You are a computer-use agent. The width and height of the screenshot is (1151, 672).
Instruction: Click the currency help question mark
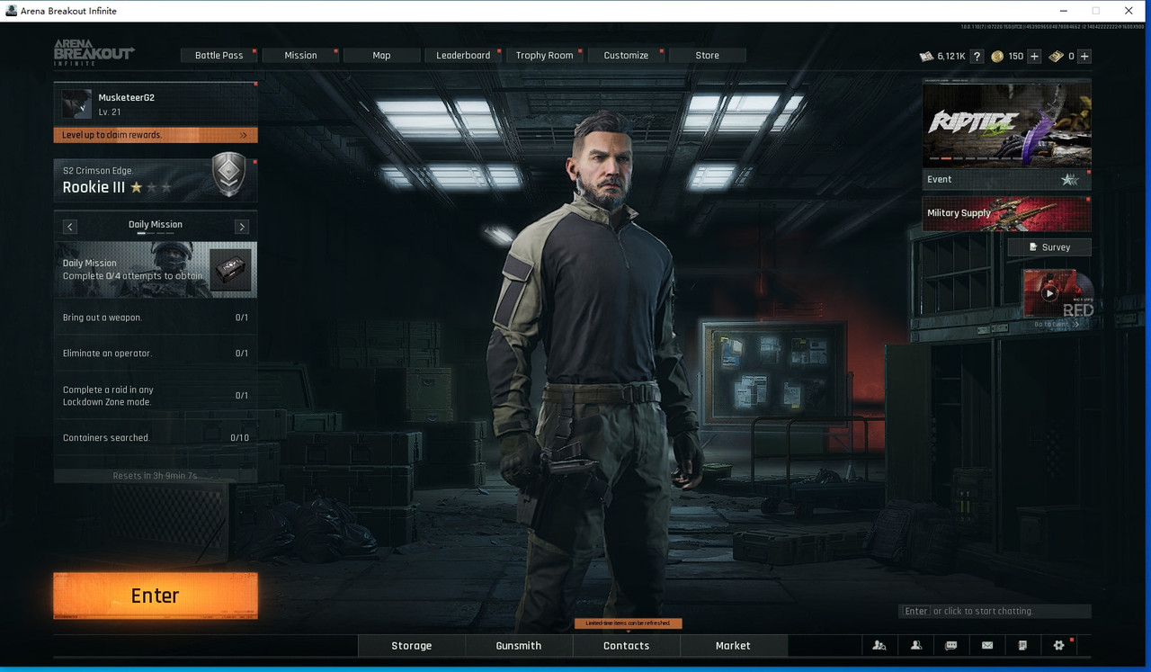977,56
